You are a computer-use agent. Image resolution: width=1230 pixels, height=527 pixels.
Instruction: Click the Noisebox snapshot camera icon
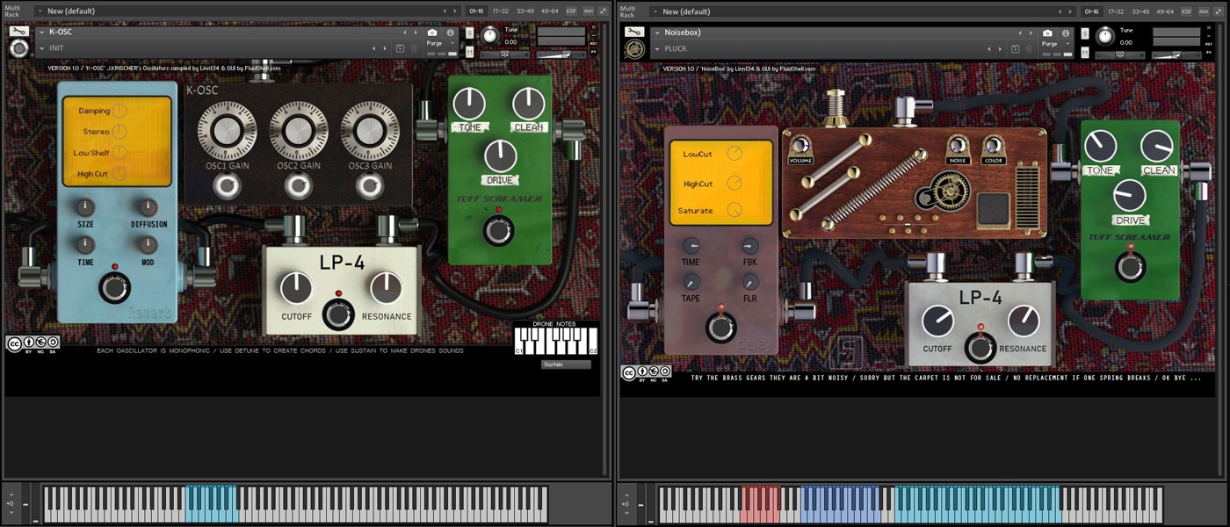pos(1047,32)
